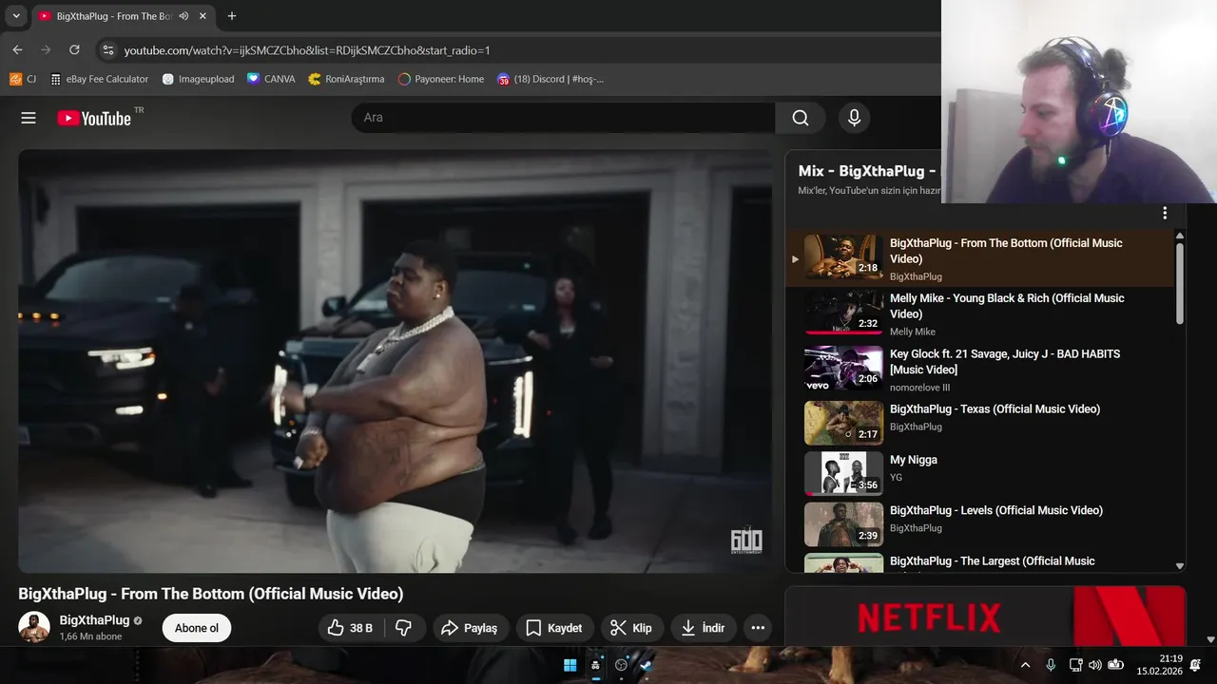The width and height of the screenshot is (1217, 684).
Task: Click the video player area
Action: click(396, 361)
